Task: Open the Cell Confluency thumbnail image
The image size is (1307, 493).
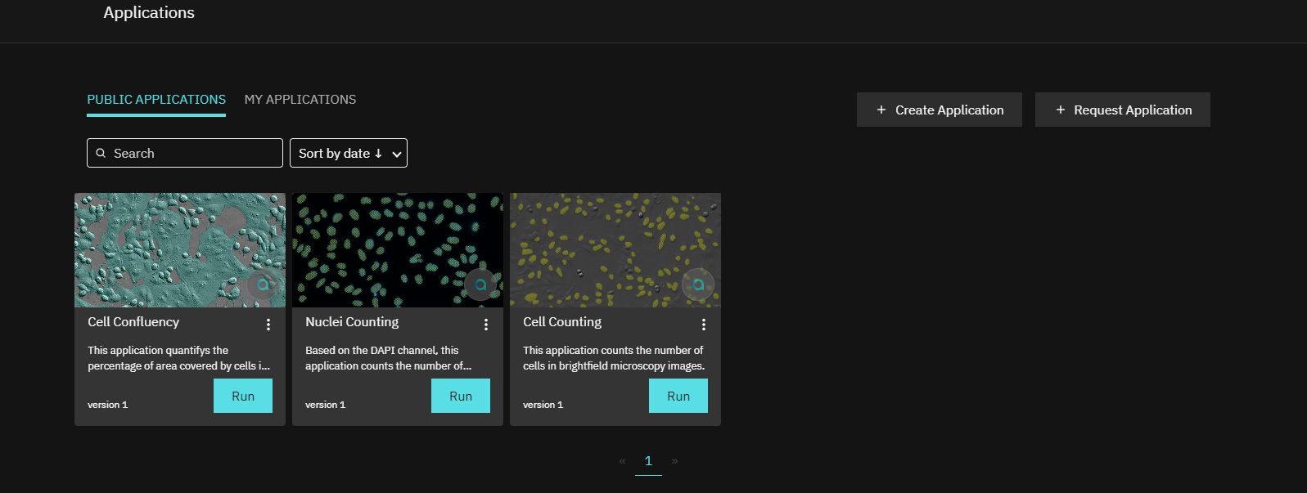Action: coord(180,250)
